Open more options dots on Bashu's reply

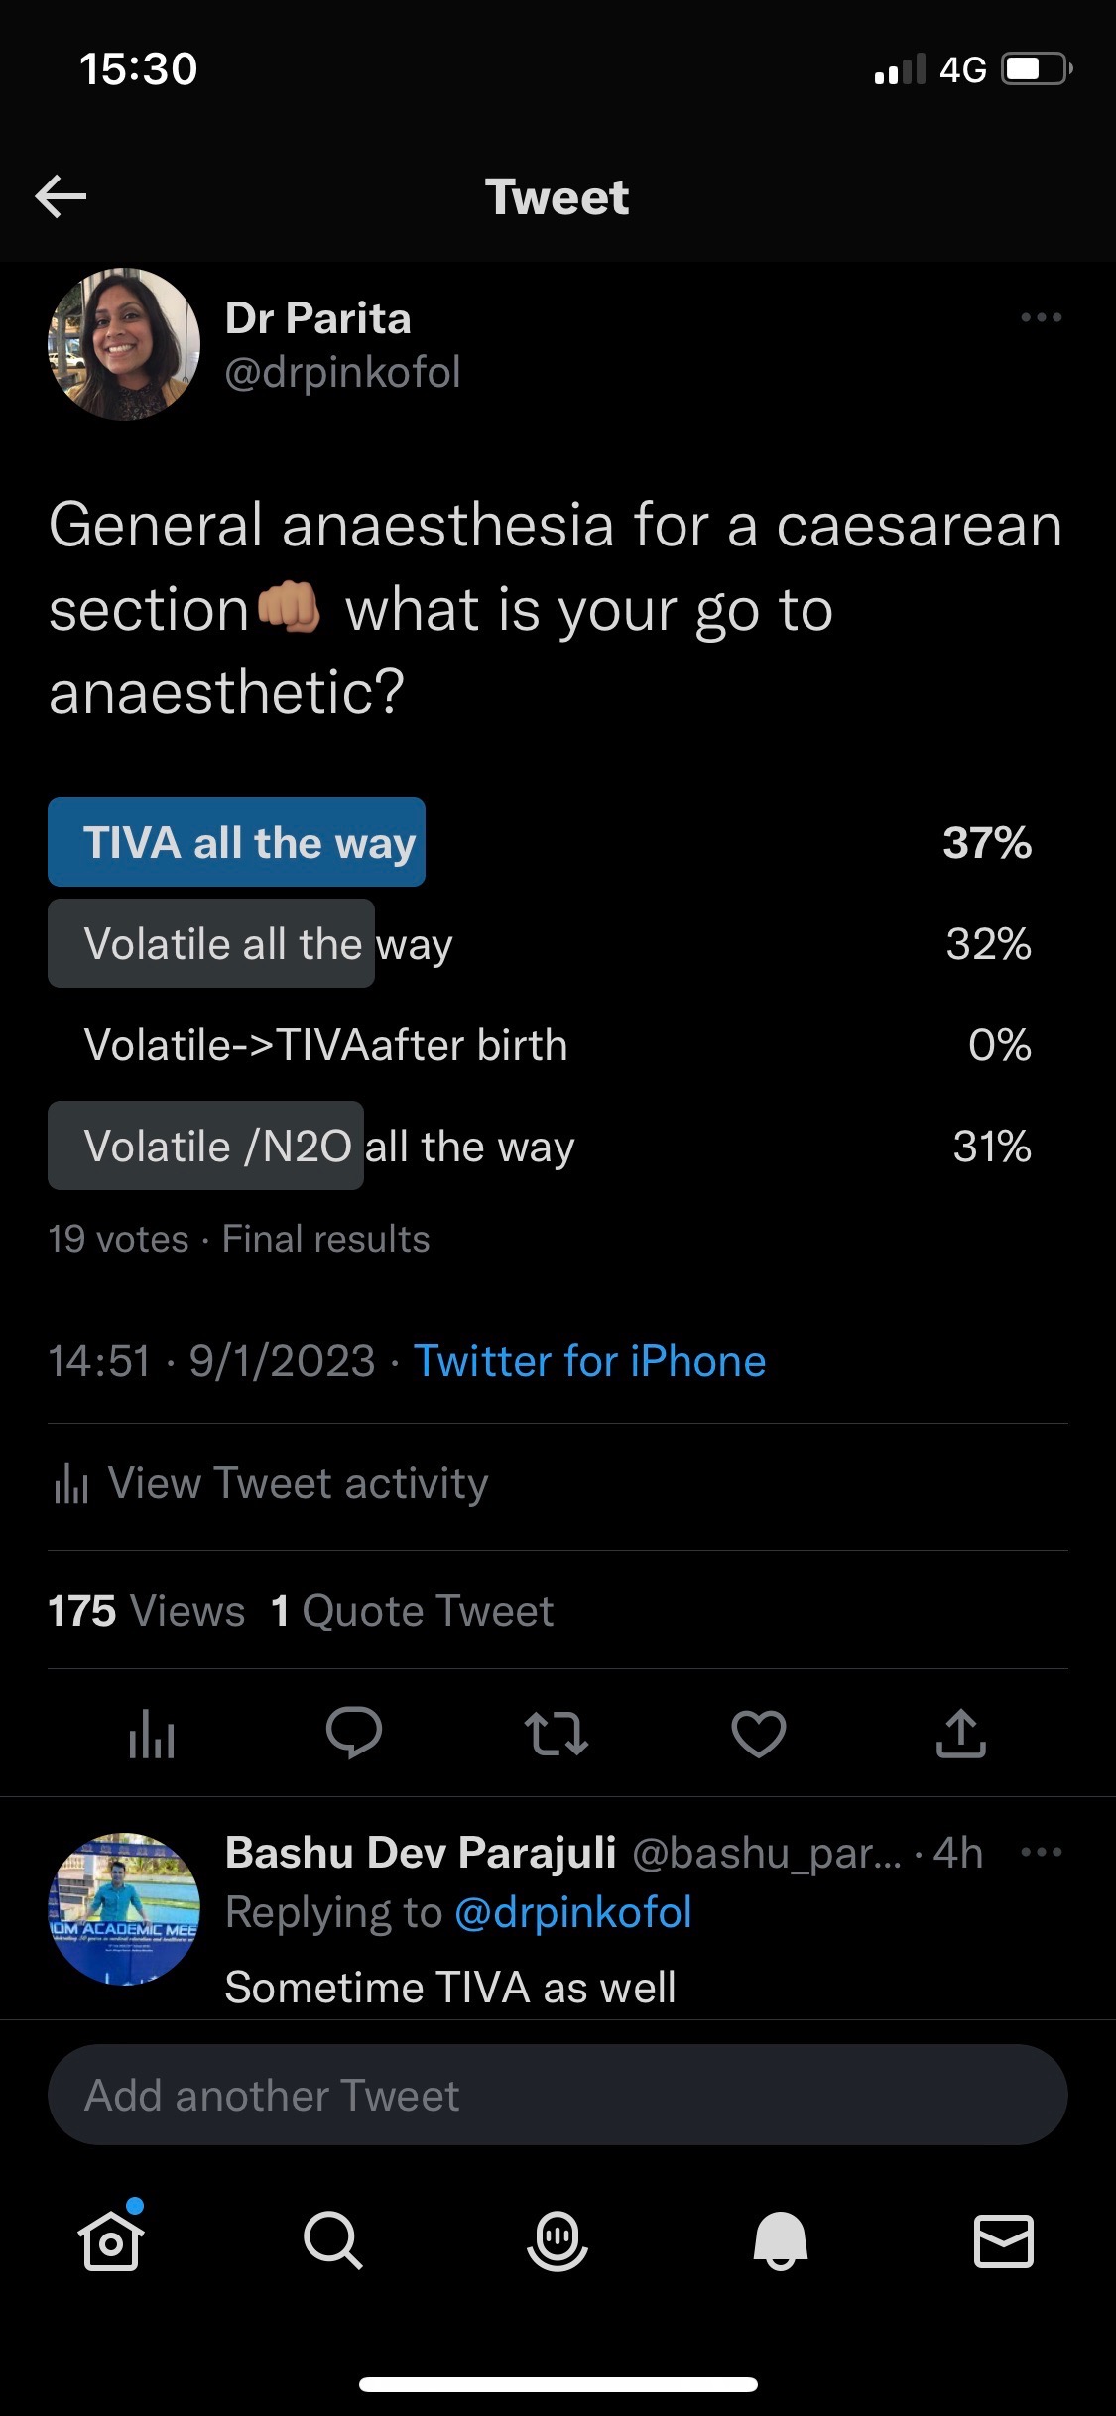tap(1041, 1852)
